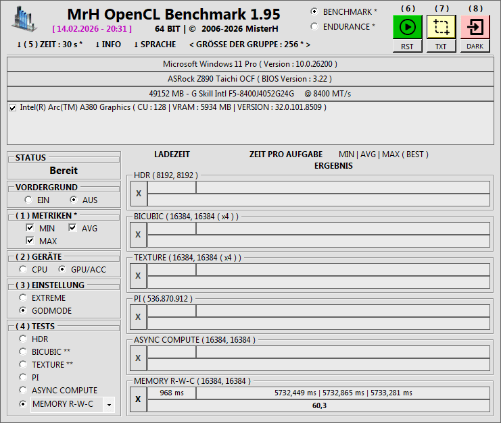Image resolution: width=501 pixels, height=423 pixels.
Task: Click X button in TEXTURE row
Action: coord(138,276)
